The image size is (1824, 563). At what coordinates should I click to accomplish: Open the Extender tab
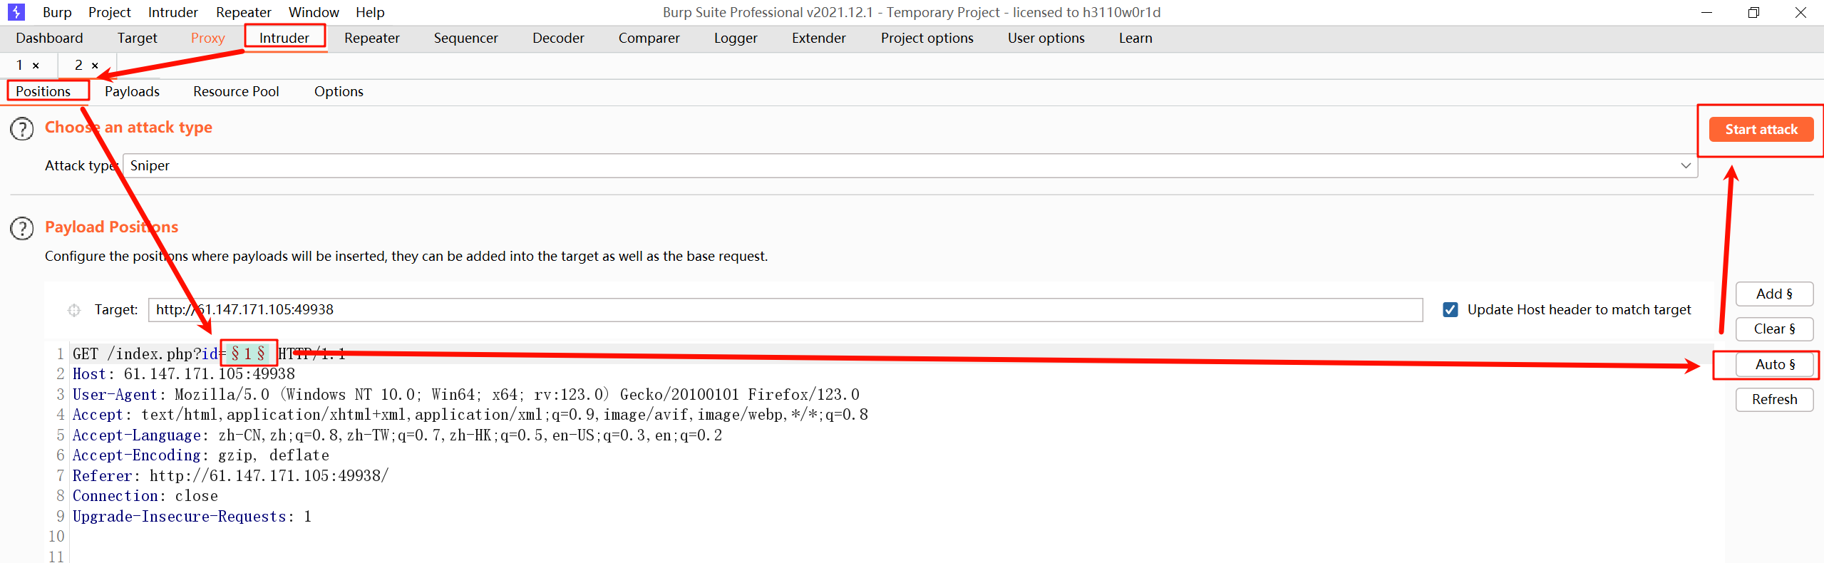(819, 38)
